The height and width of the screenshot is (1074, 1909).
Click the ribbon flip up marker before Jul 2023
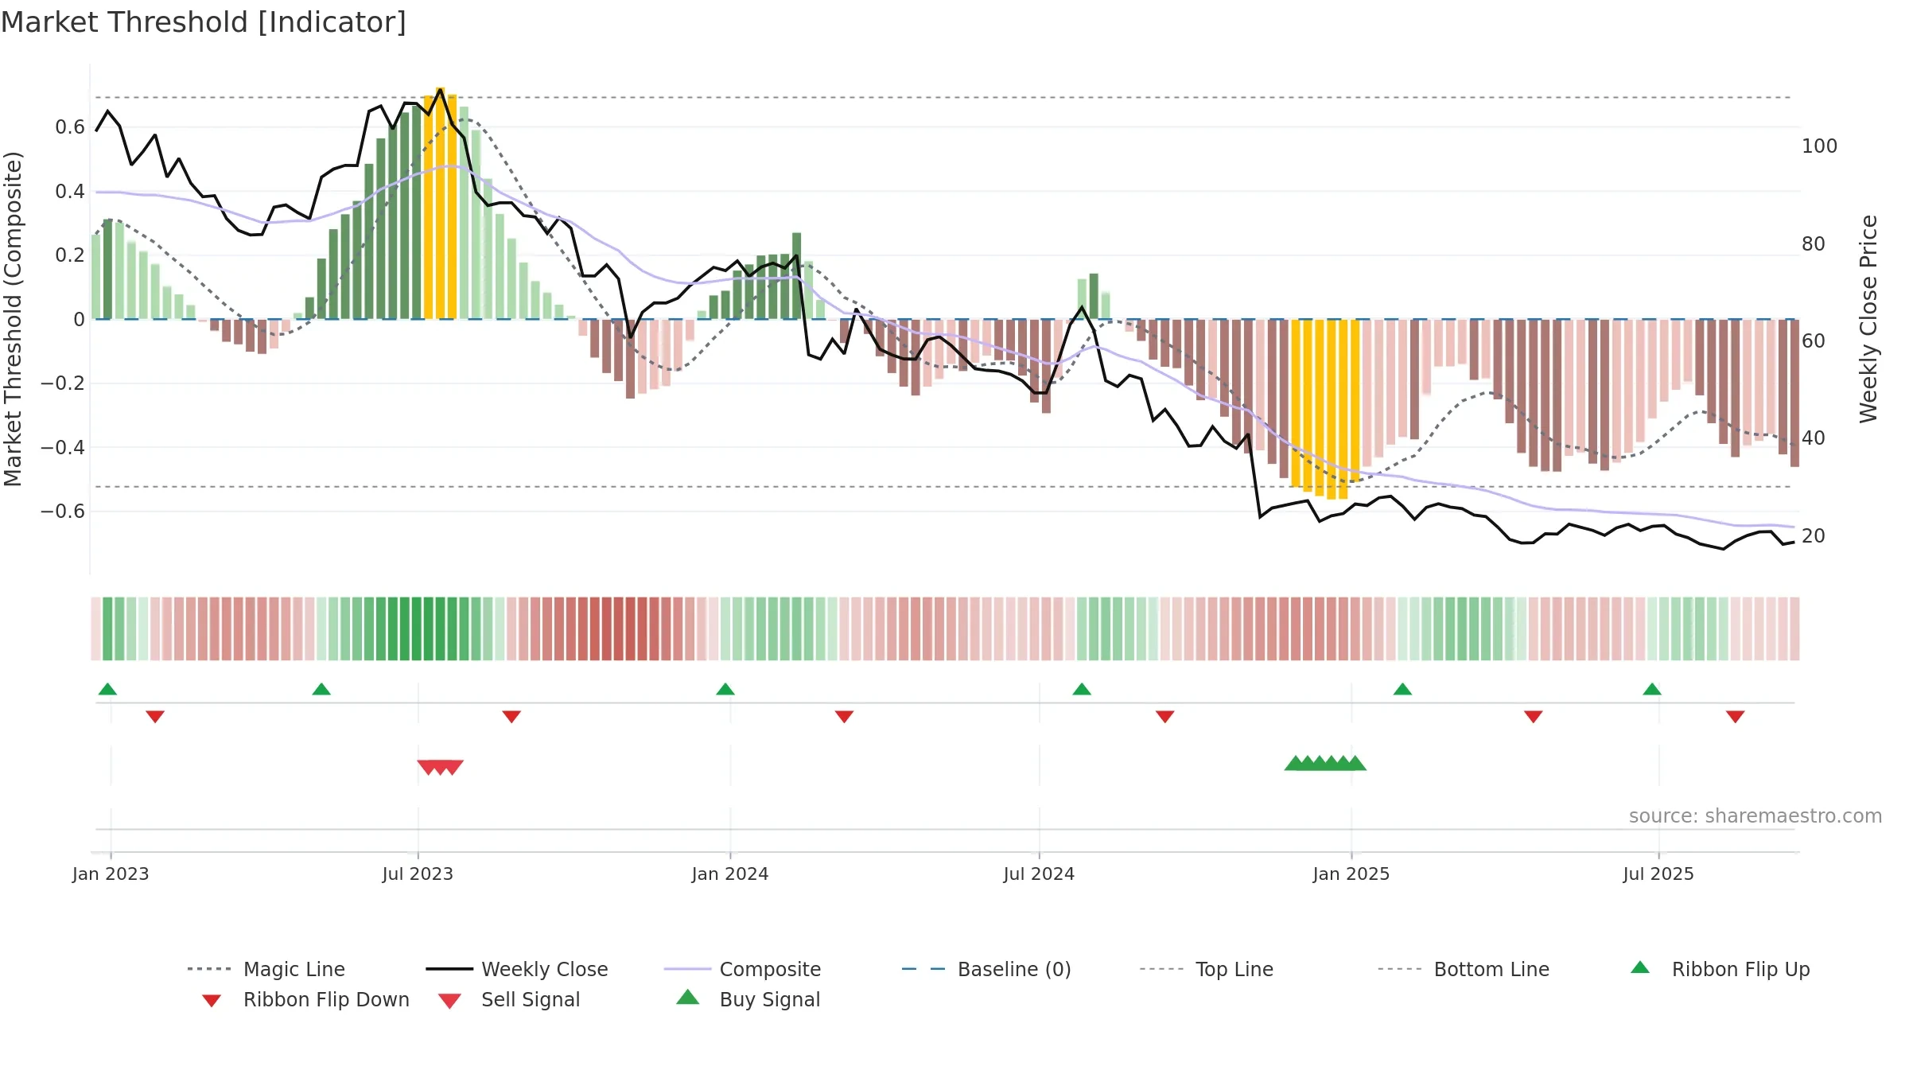[x=321, y=689]
